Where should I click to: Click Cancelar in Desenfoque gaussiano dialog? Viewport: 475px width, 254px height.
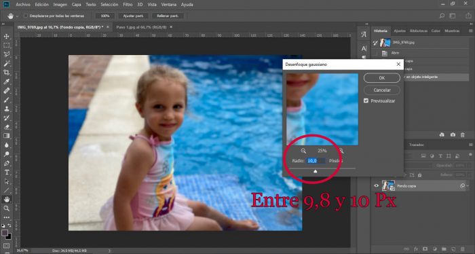(x=381, y=90)
